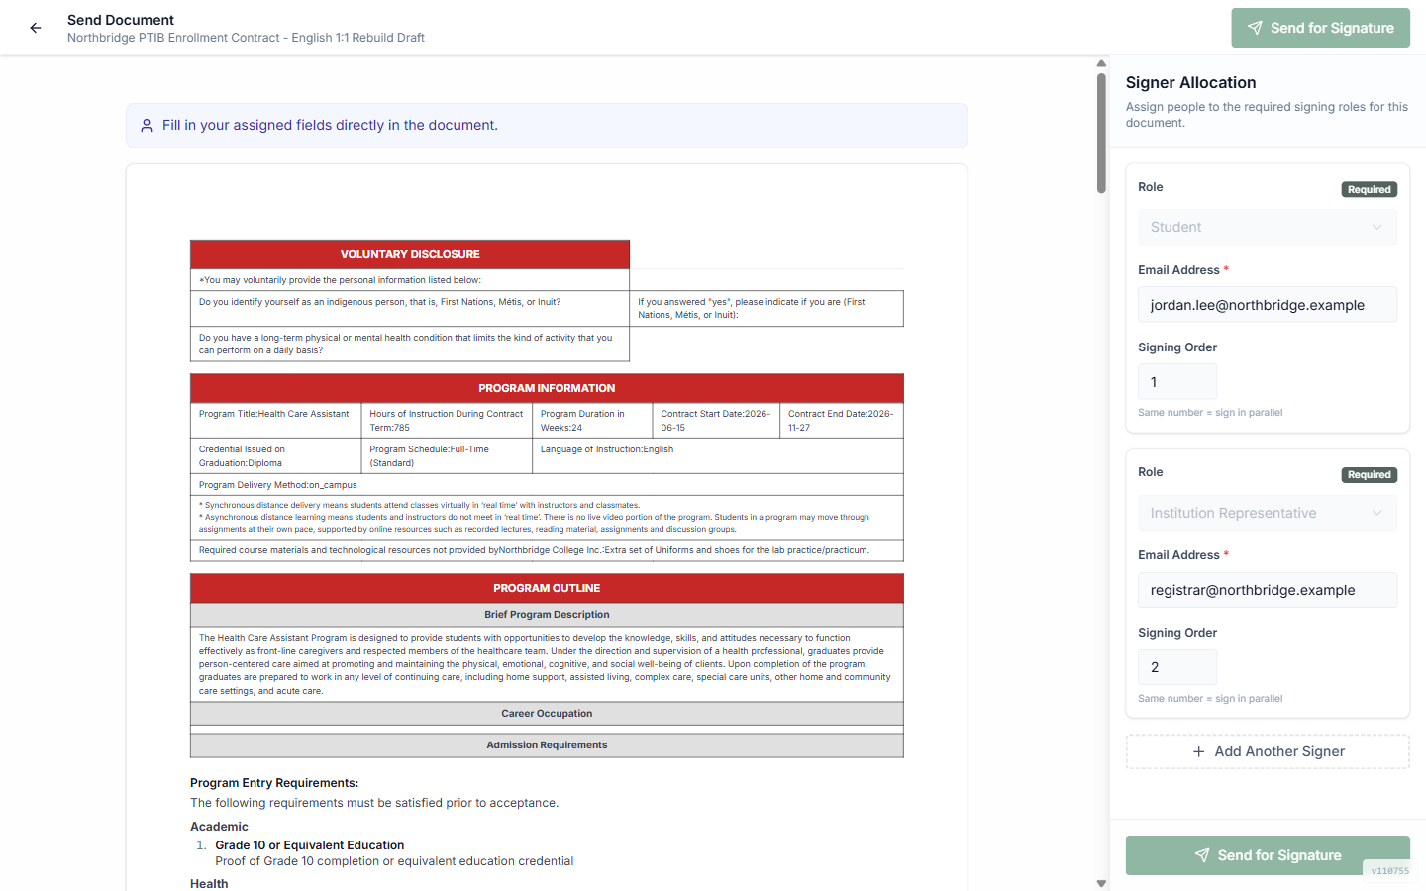Image resolution: width=1426 pixels, height=891 pixels.
Task: Click the Language of Instruction:English cell
Action: [718, 456]
